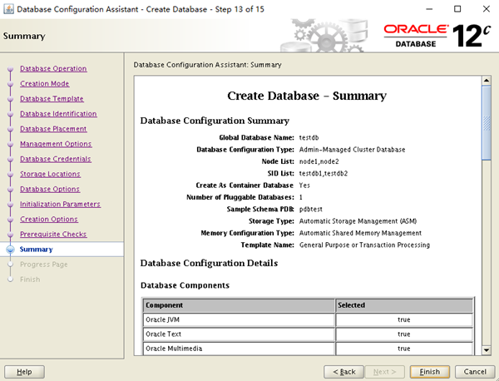Image resolution: width=499 pixels, height=381 pixels.
Task: Open Database Credentials step
Action: [56, 159]
